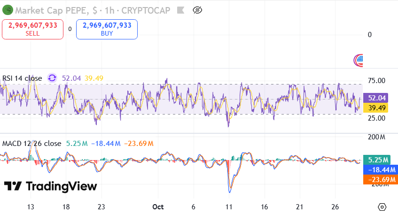Select the MACD 12 26 close indicator label
The image size is (398, 214).
(32, 143)
